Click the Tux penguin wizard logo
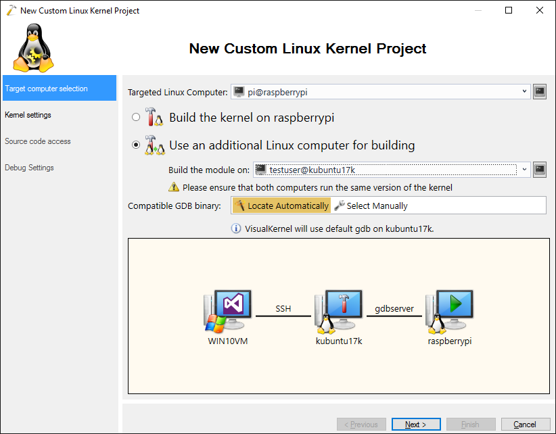This screenshot has height=434, width=556. [x=33, y=48]
